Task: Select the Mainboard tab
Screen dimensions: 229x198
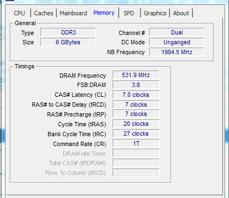Action: click(73, 13)
